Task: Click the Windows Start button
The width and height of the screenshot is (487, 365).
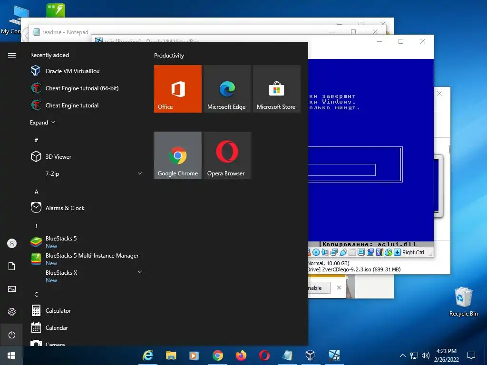Action: (x=11, y=355)
